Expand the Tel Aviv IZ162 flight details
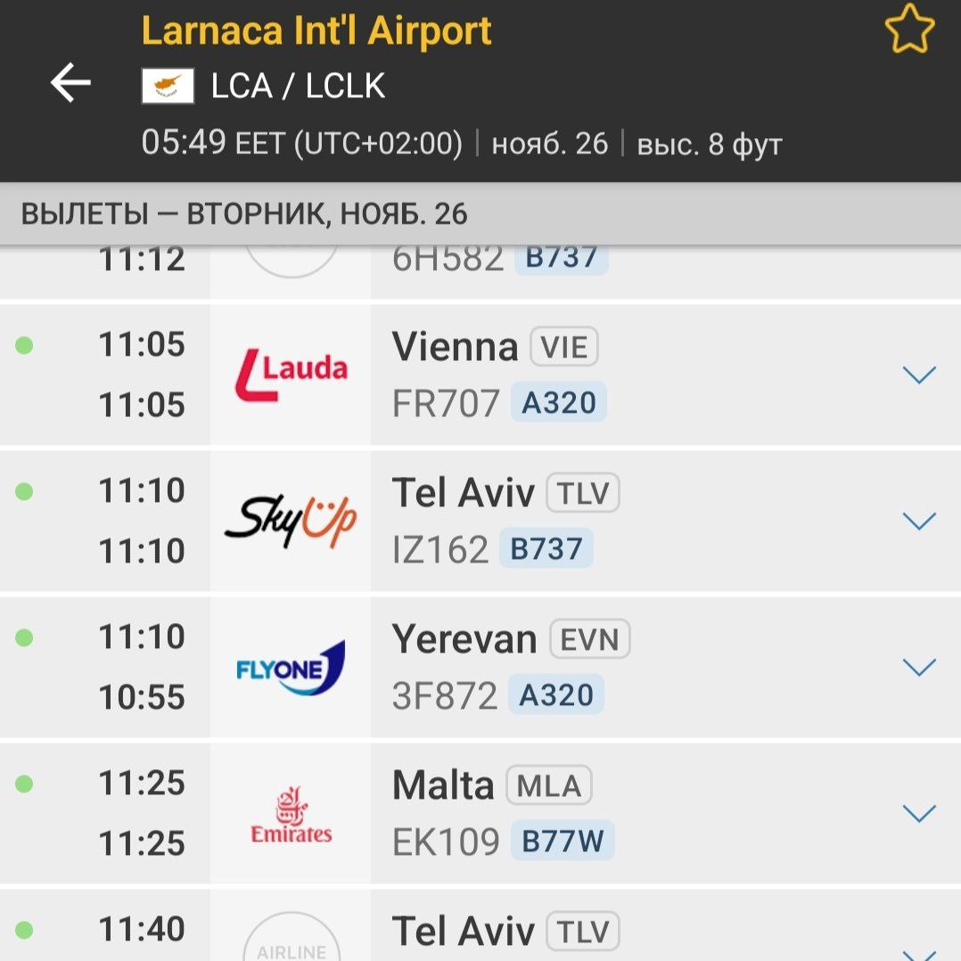The height and width of the screenshot is (961, 961). click(919, 521)
